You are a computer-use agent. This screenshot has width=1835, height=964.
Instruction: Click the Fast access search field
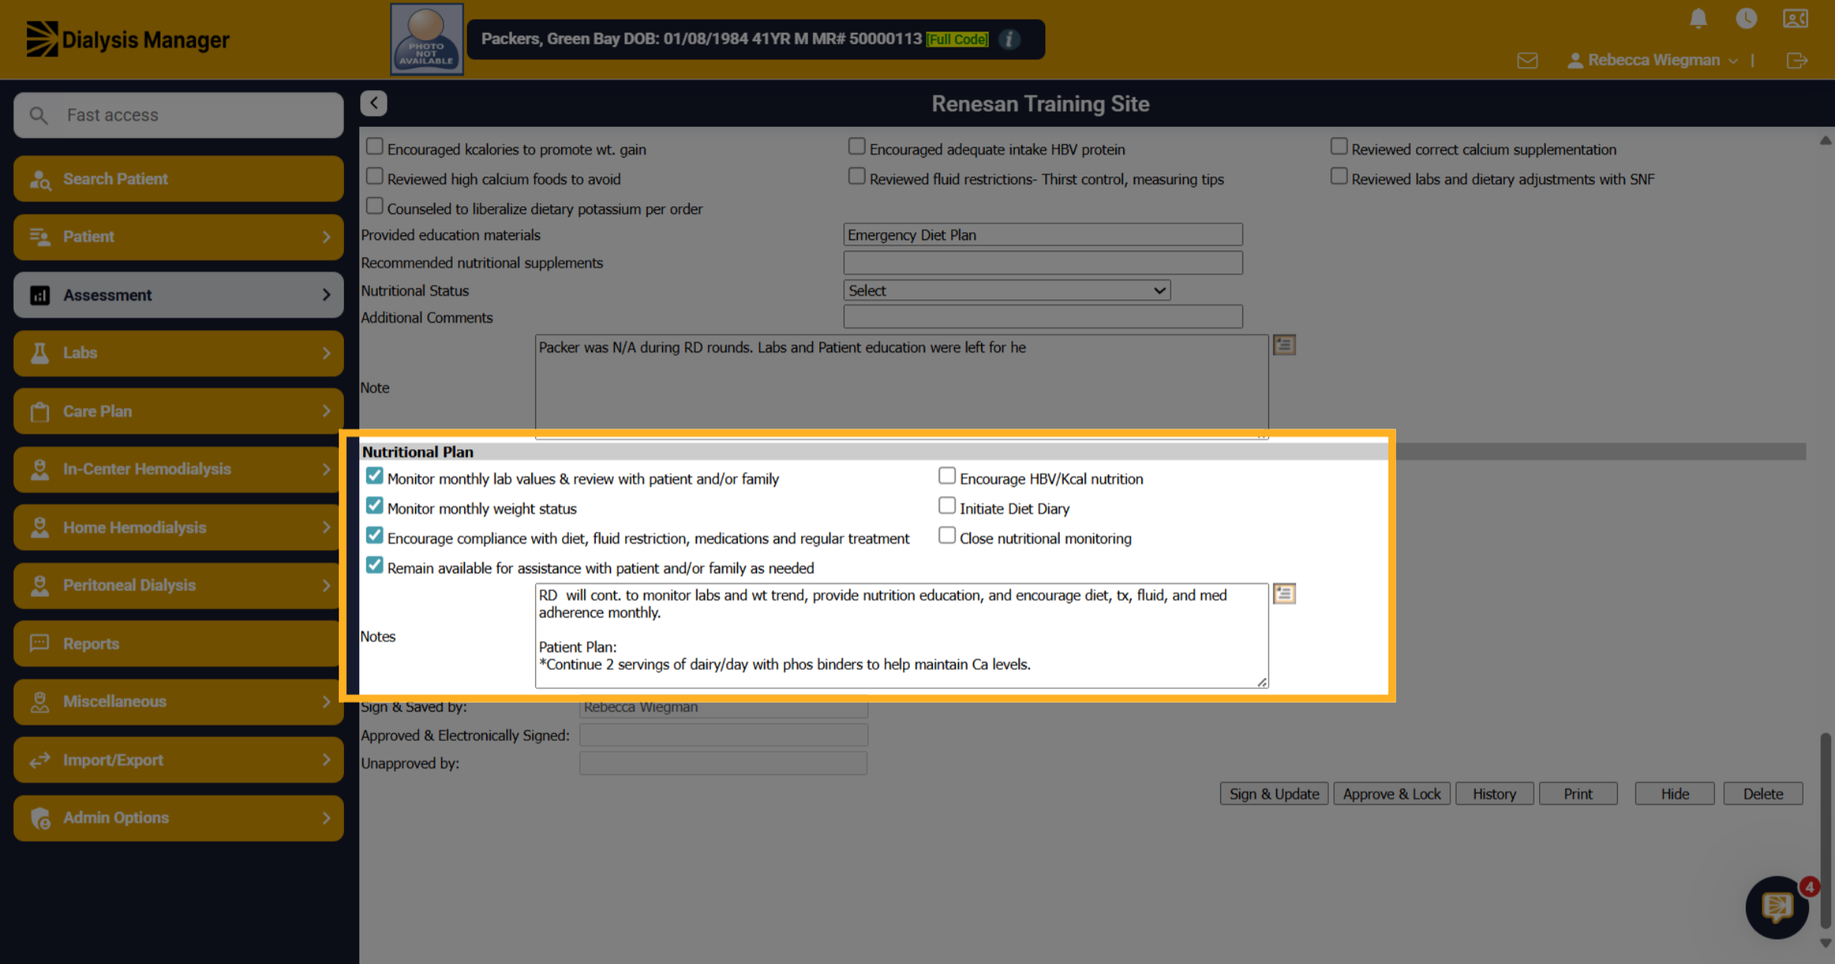178,115
